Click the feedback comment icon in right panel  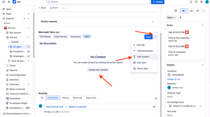176,11
